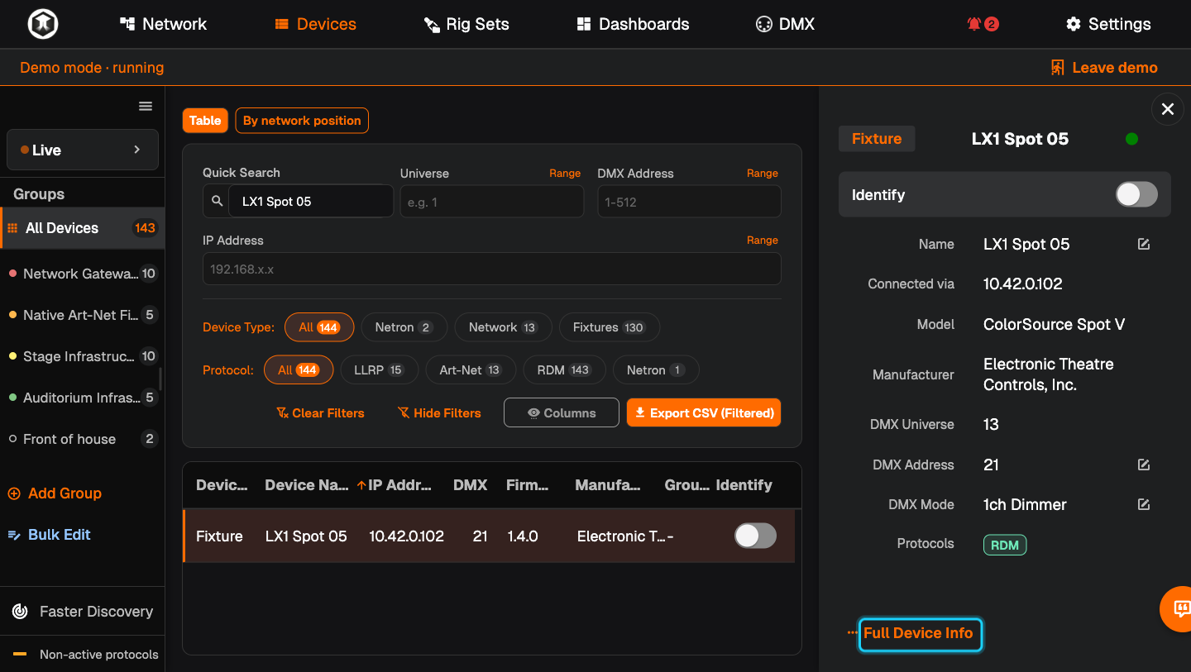Viewport: 1191px width, 672px height.
Task: Edit the DMX Mode pencil icon
Action: (1144, 504)
